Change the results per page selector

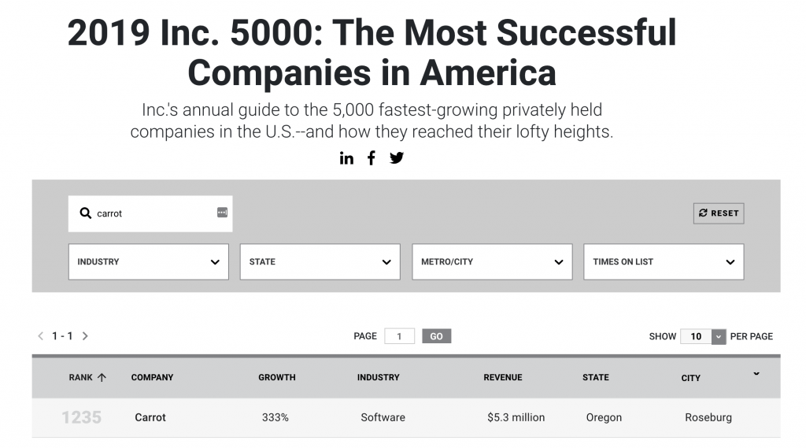tap(703, 336)
